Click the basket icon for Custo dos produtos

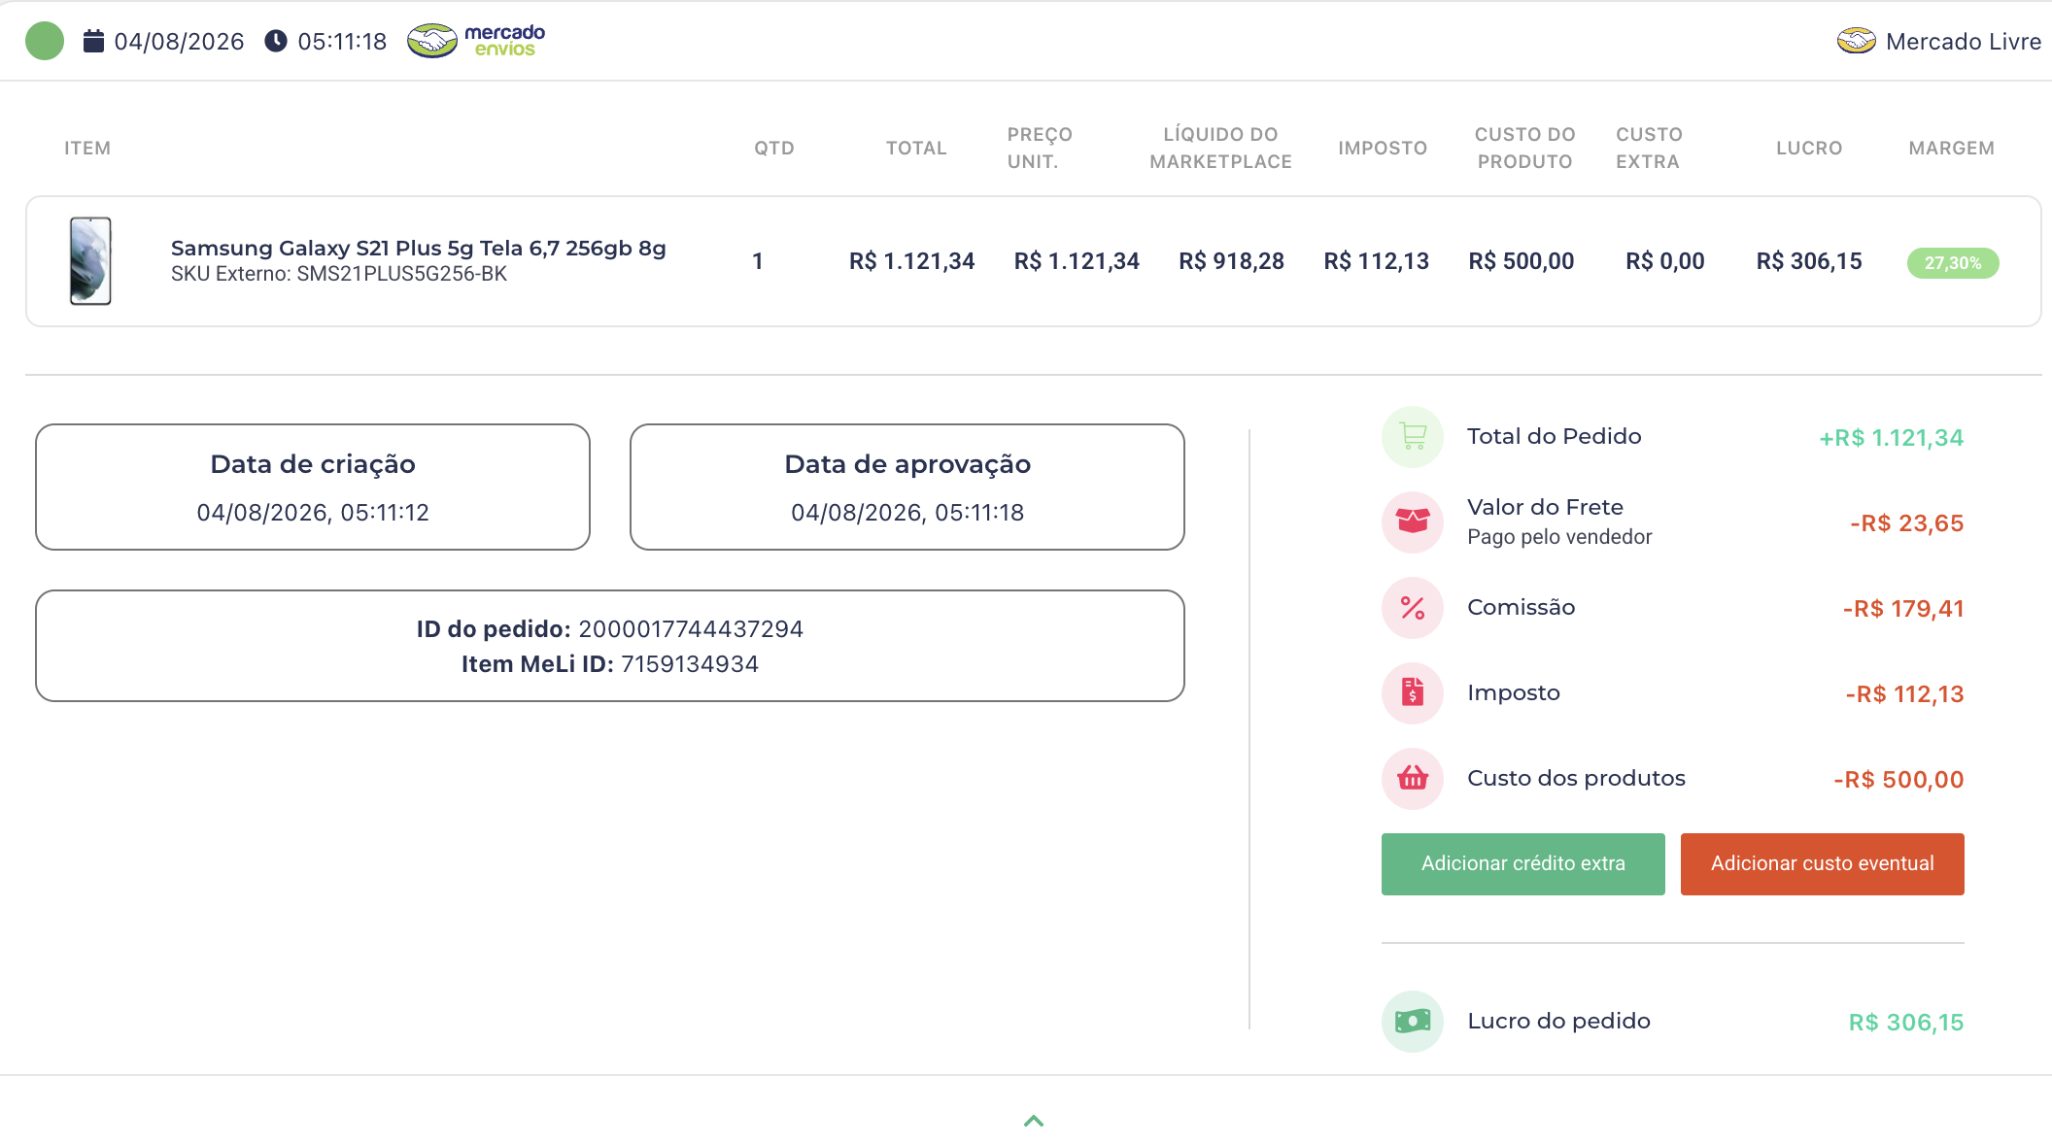coord(1413,779)
